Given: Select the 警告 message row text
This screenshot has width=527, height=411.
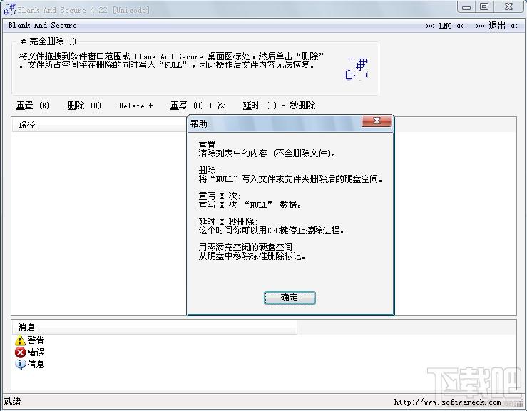Looking at the screenshot, I should coord(36,340).
